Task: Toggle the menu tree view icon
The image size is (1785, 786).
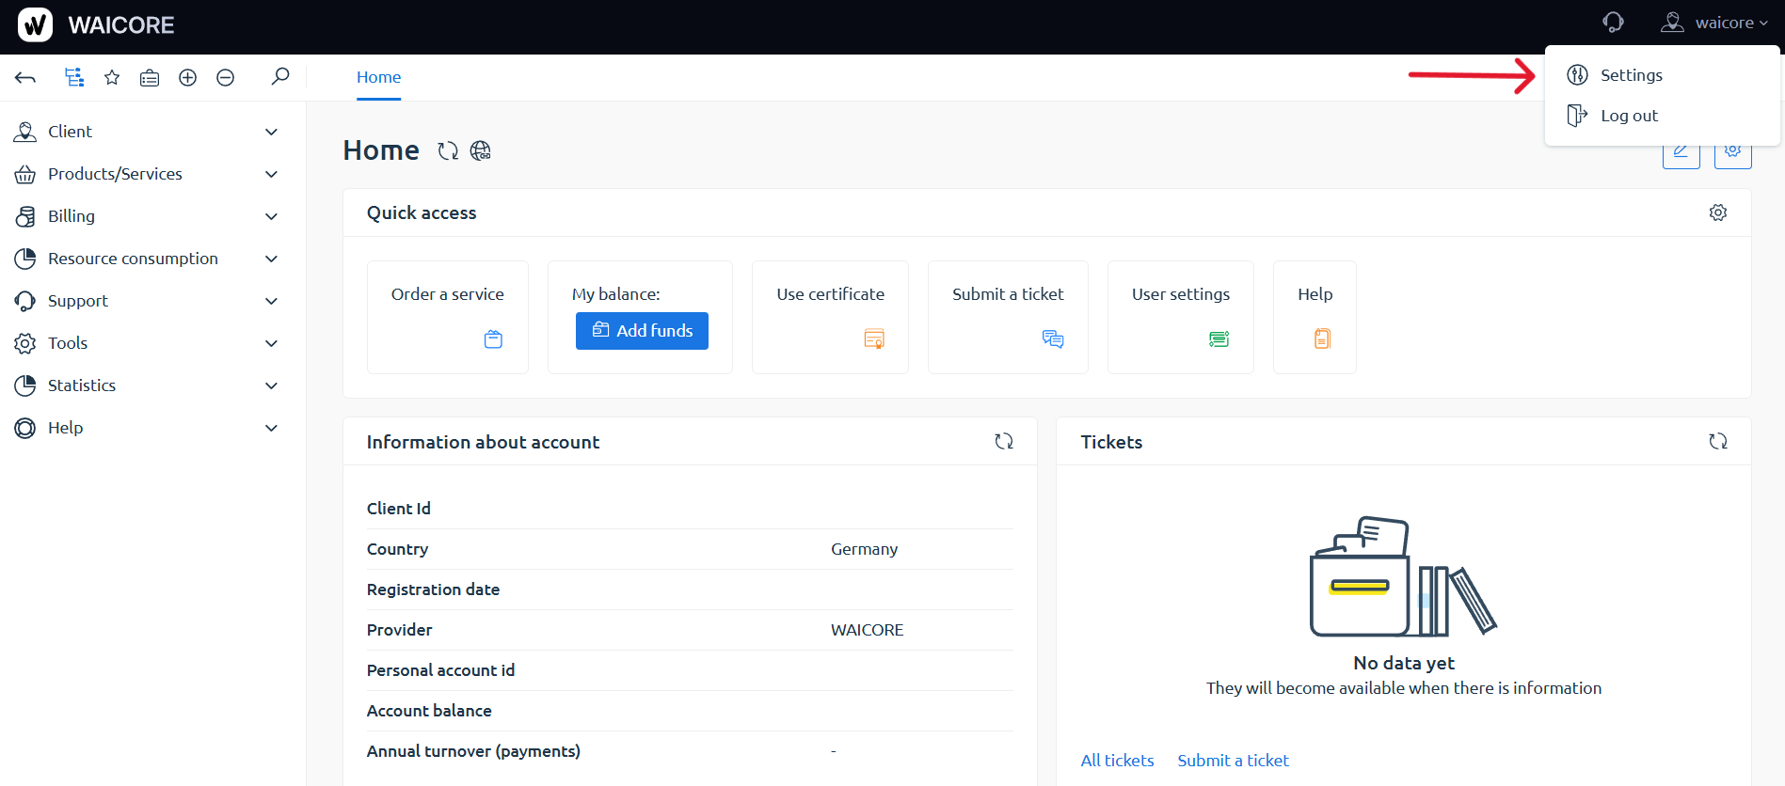Action: pyautogui.click(x=74, y=77)
